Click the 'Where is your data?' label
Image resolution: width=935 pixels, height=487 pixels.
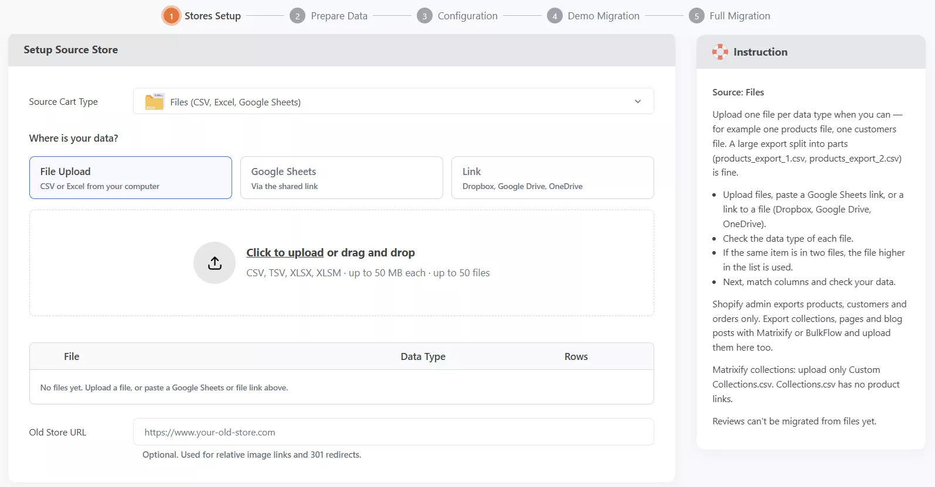tap(74, 138)
